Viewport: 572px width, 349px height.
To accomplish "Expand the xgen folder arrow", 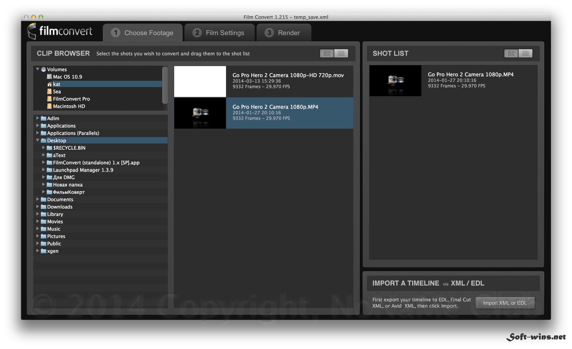I will click(x=38, y=251).
